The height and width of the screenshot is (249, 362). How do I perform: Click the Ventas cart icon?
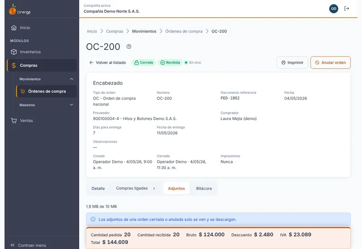(14, 120)
